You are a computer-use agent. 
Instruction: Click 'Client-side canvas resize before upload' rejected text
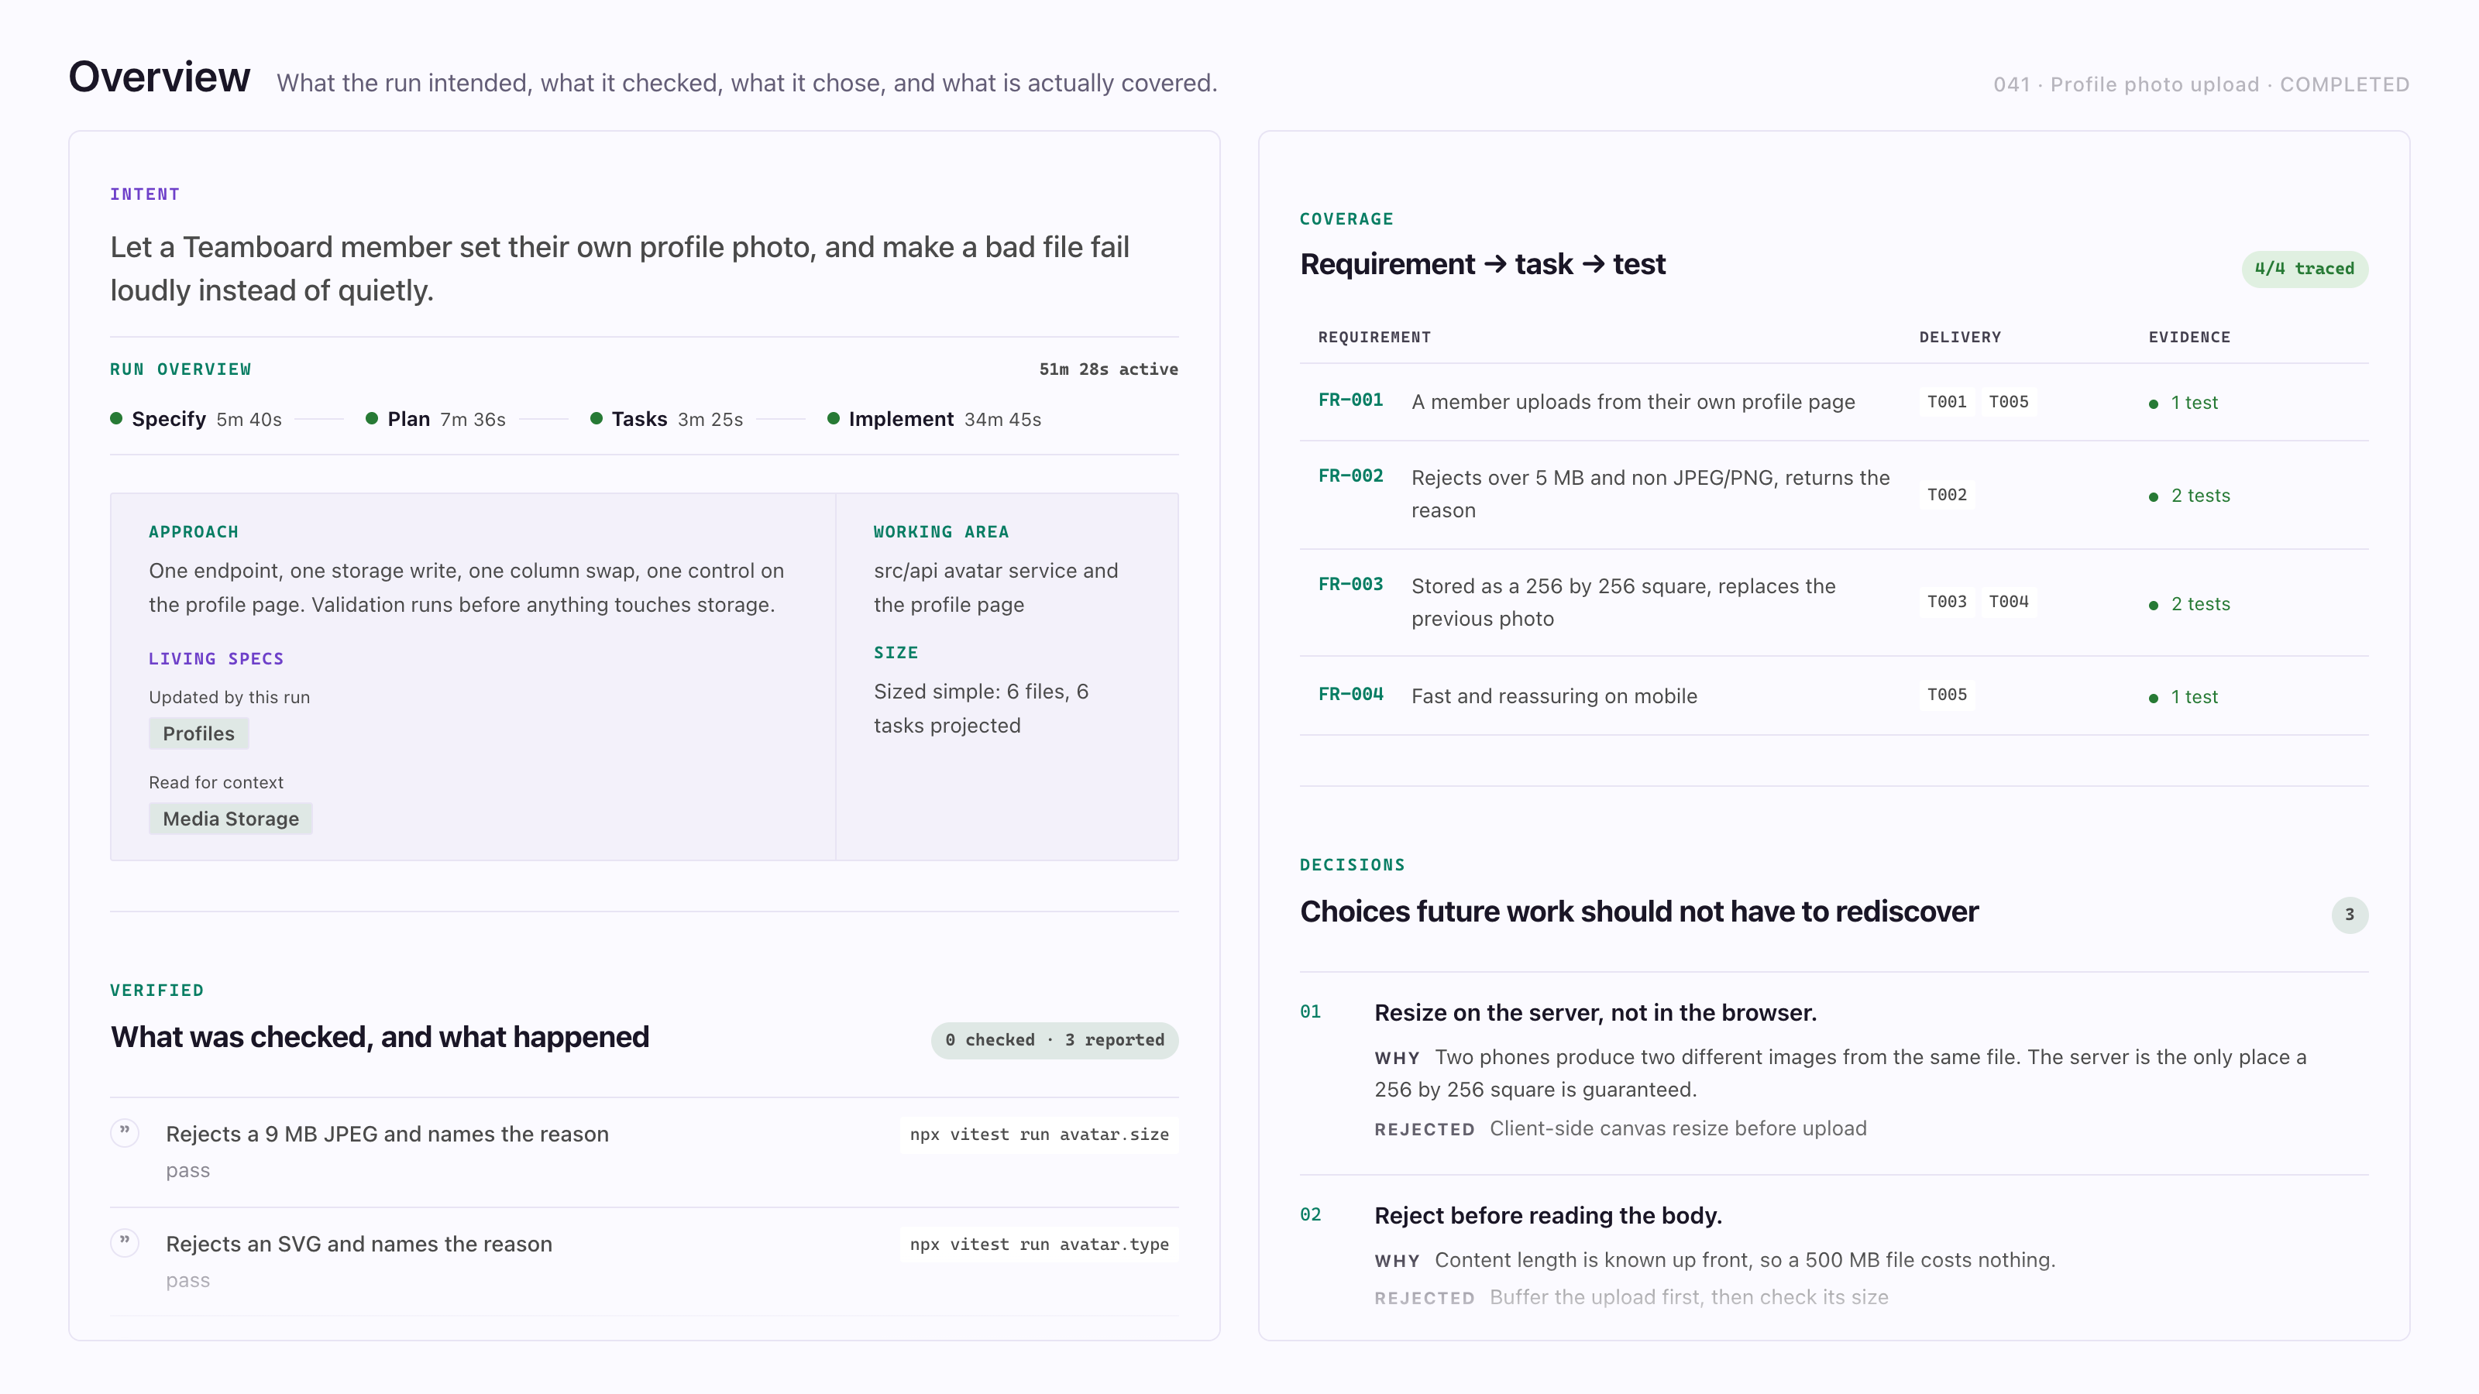(1678, 1128)
